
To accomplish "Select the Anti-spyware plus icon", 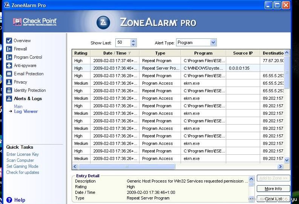I will pyautogui.click(x=9, y=65).
